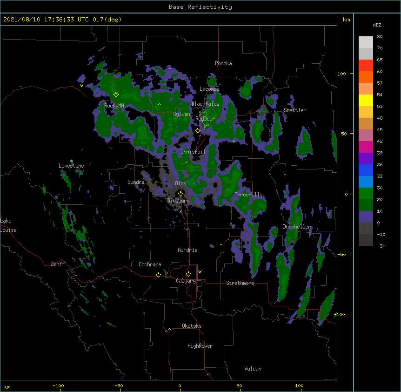The width and height of the screenshot is (401, 392).
Task: Click the Drumheller city label
Action: (x=297, y=227)
